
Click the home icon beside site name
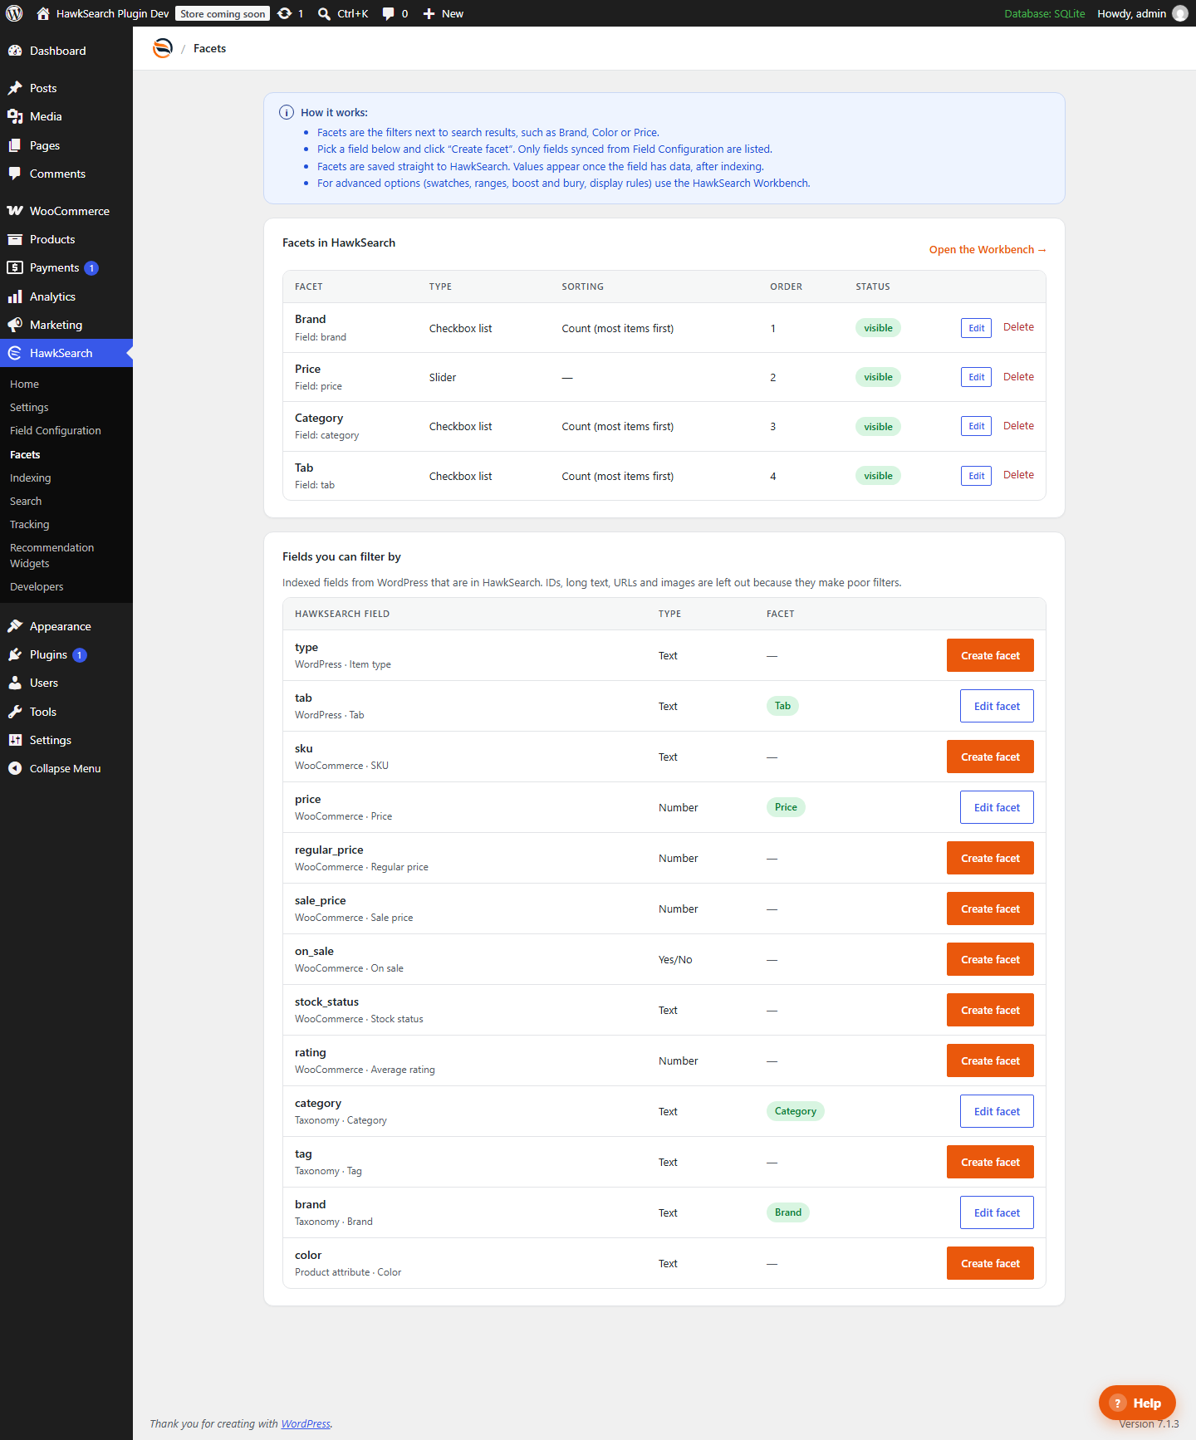(43, 13)
